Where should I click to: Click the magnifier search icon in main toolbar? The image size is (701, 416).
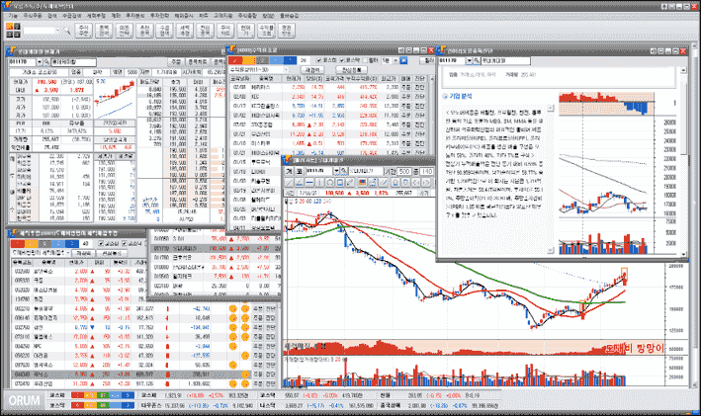click(67, 31)
